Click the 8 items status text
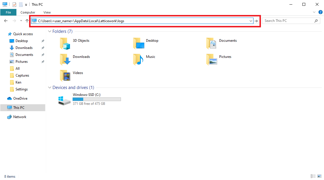324x180 pixels. 10,177
